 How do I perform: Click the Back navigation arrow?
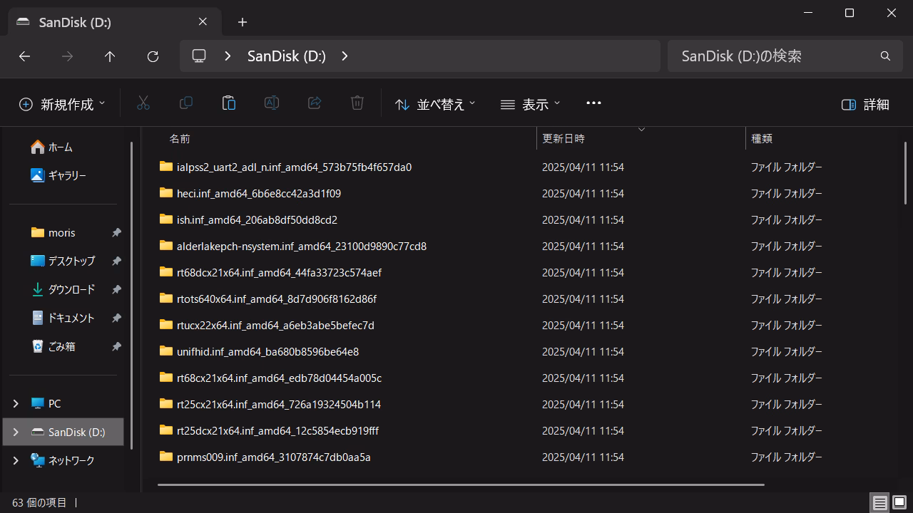24,56
